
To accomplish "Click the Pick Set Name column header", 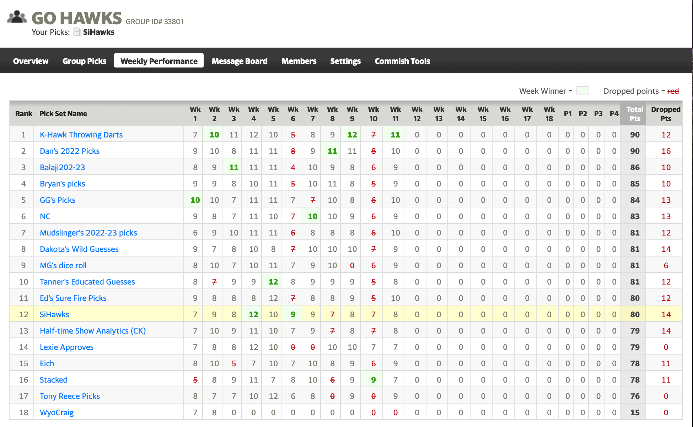I will pos(63,114).
